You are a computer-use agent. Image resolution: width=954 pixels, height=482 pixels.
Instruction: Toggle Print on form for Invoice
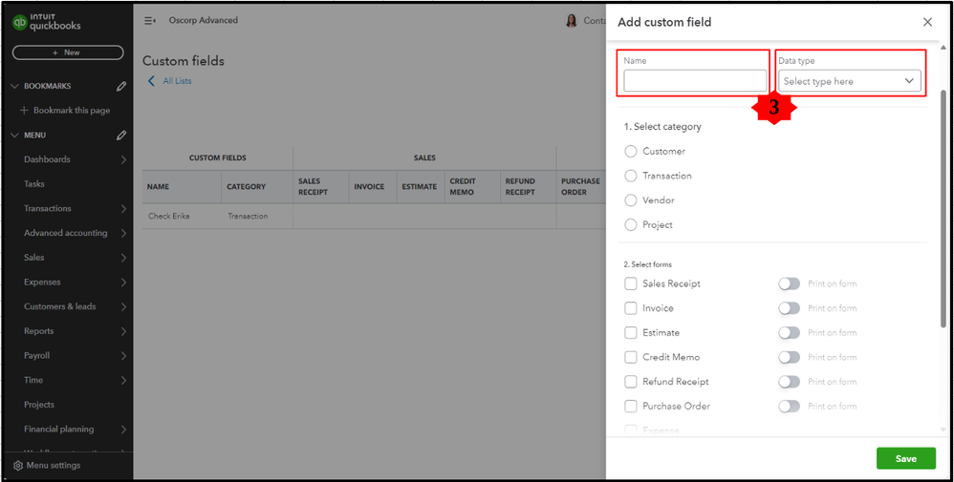(x=789, y=308)
